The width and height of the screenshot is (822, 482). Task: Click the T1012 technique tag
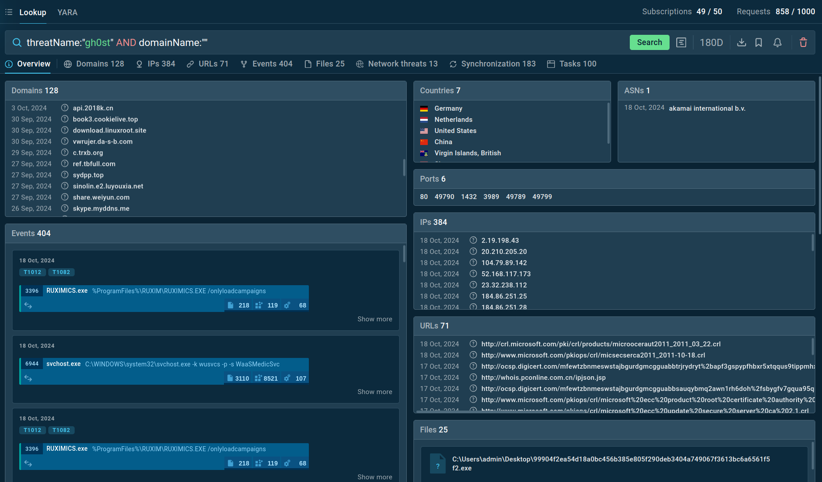pos(32,272)
